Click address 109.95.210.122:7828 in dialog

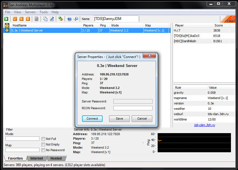[x=114, y=74]
